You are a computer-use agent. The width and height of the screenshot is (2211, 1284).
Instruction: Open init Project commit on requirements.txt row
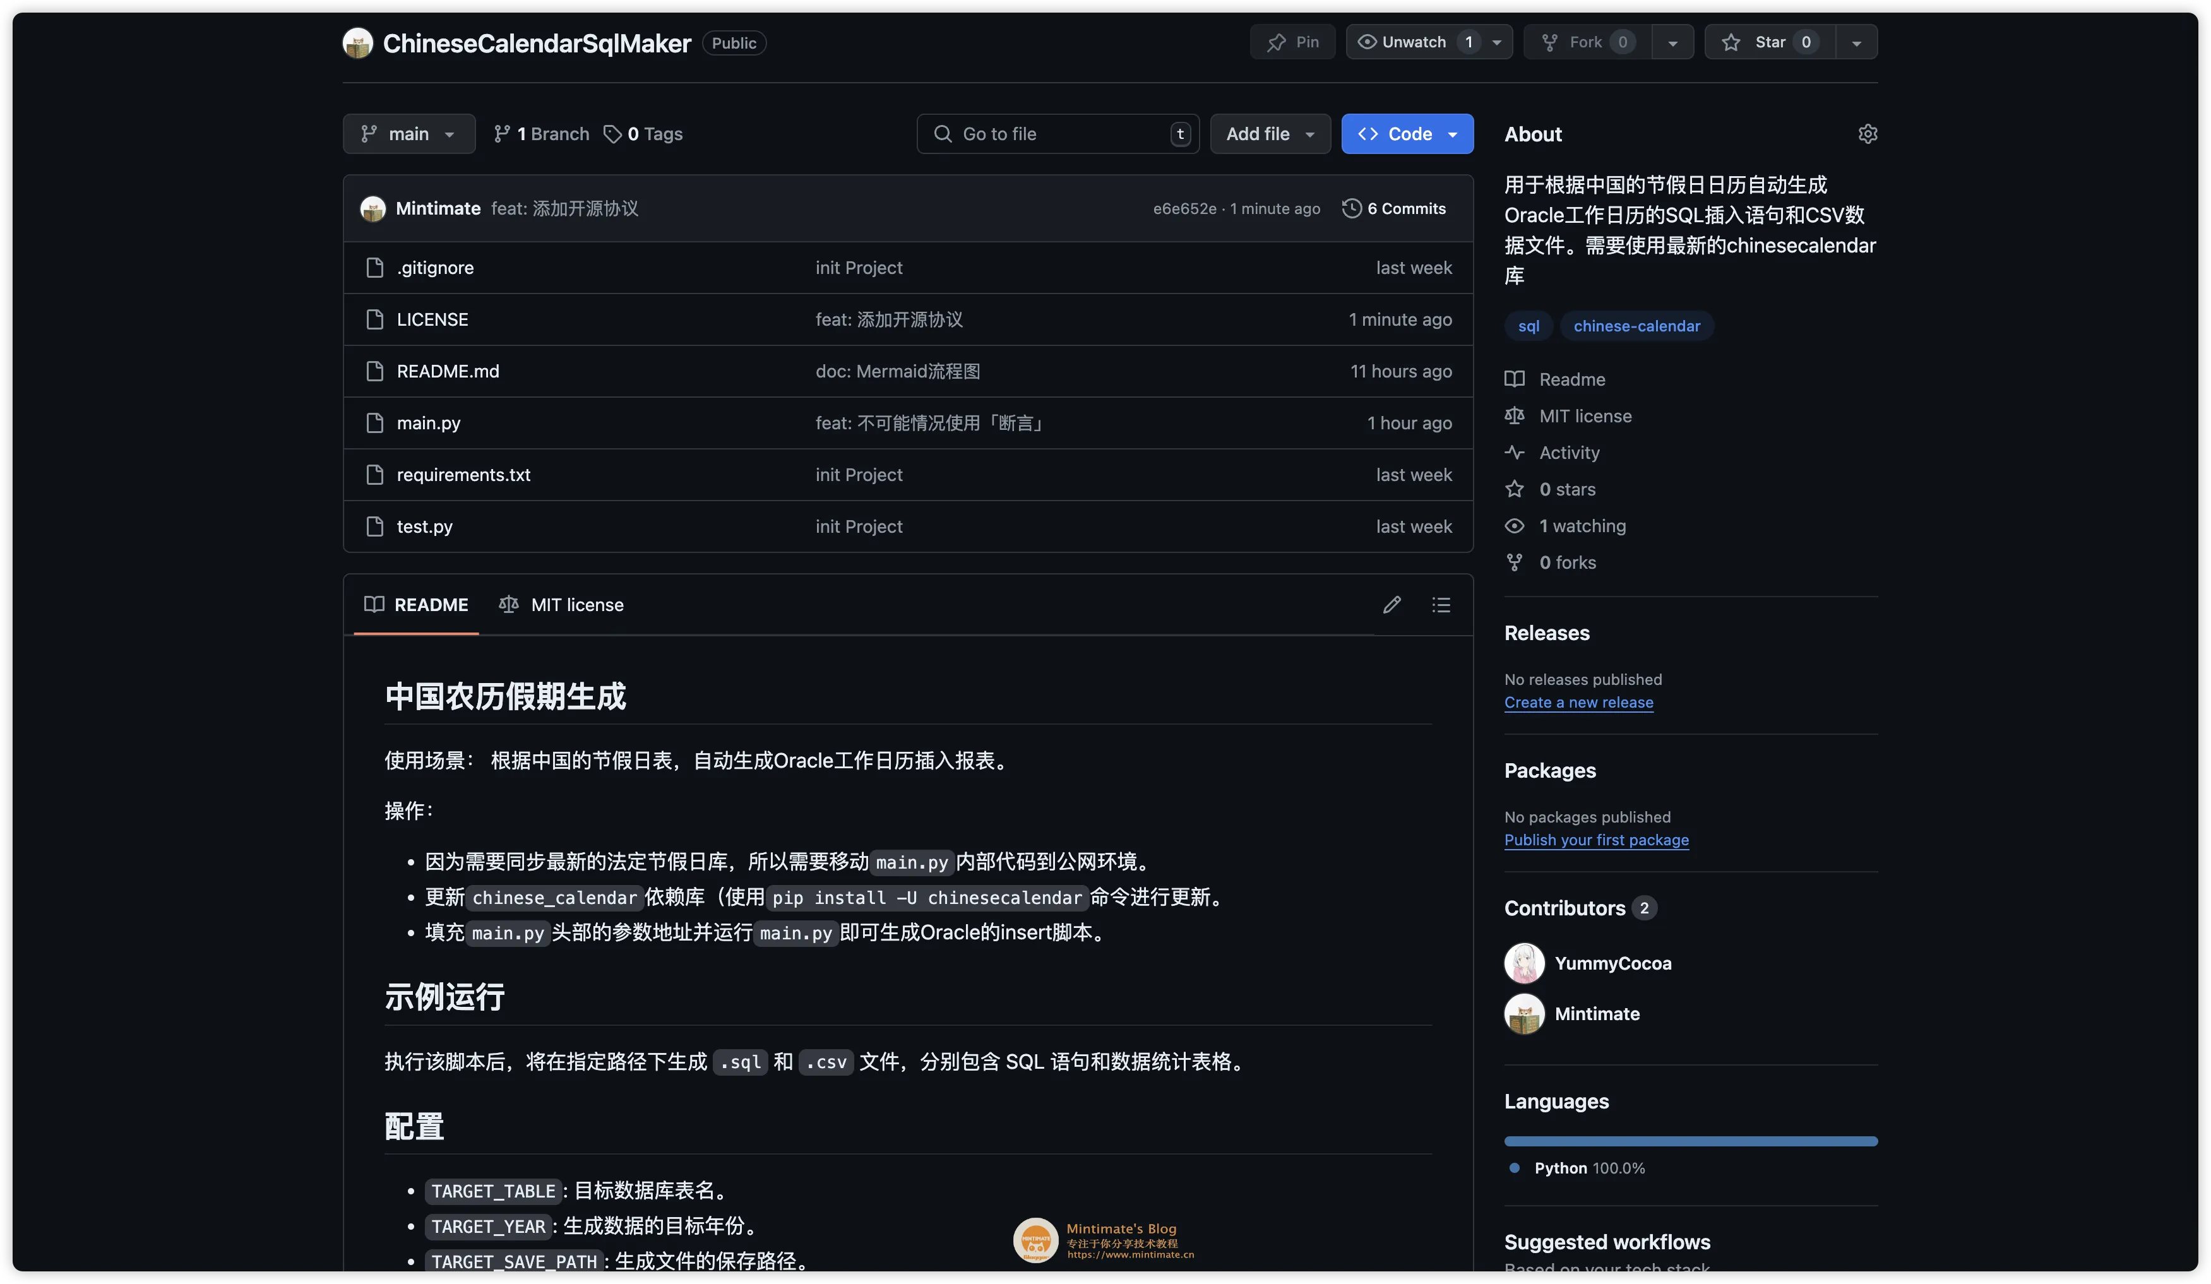(859, 475)
